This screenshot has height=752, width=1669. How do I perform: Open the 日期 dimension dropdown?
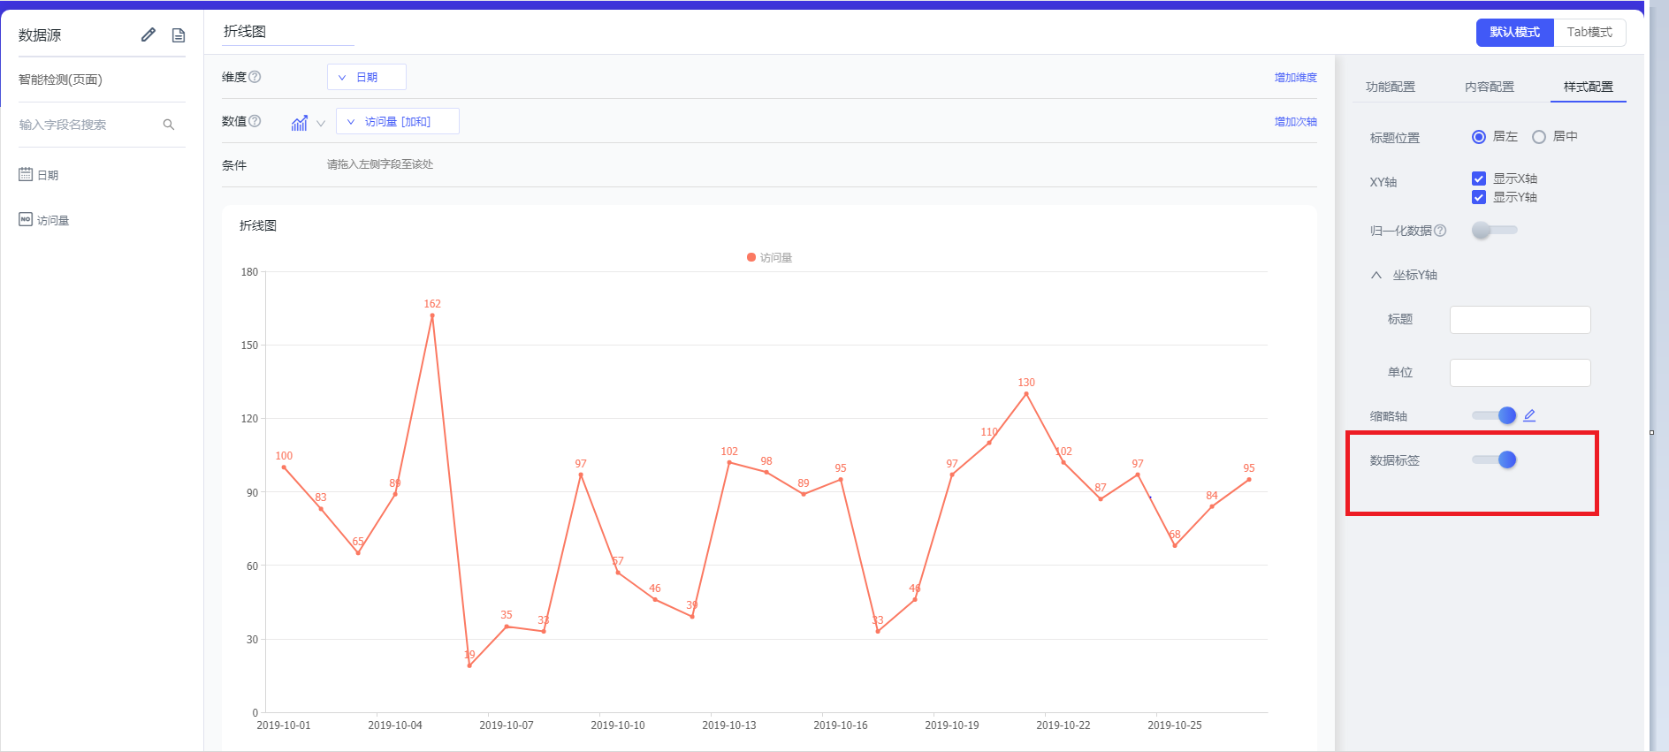[366, 78]
